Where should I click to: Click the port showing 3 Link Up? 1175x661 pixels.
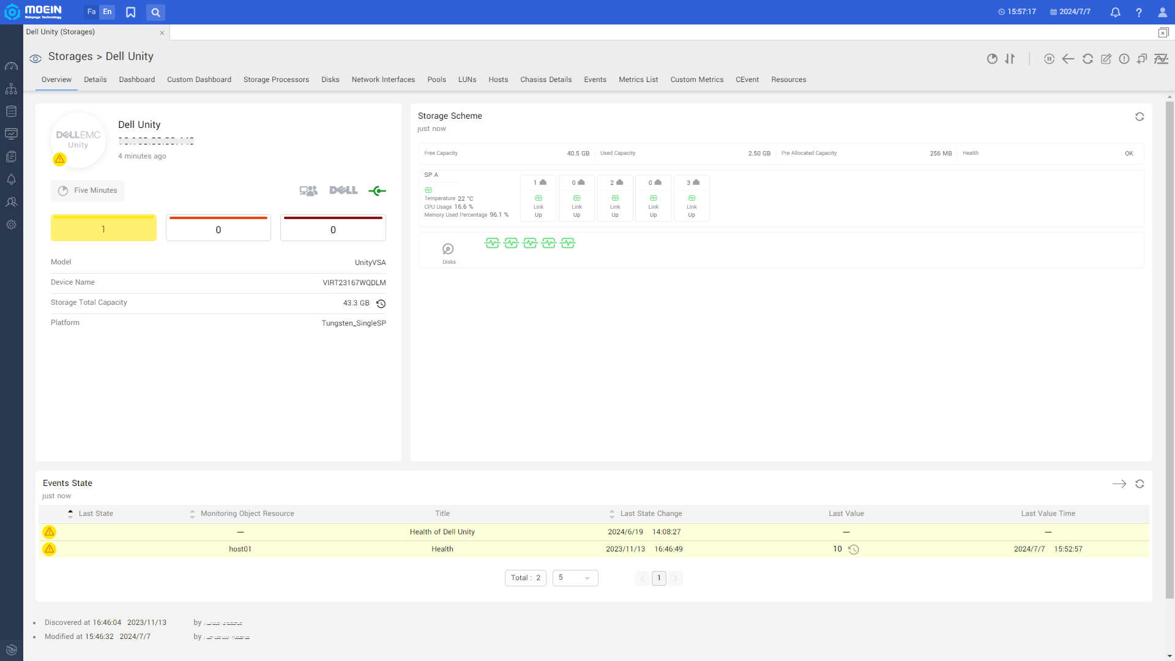point(692,198)
